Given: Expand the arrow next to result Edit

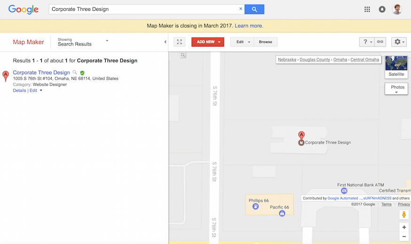Looking at the screenshot, I should pos(41,91).
